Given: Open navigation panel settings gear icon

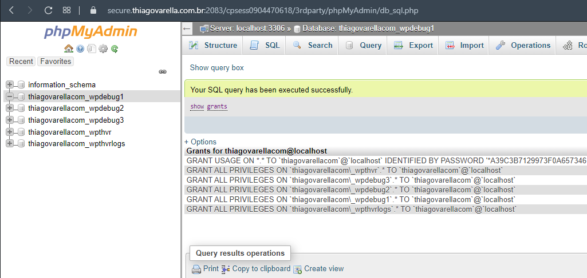Looking at the screenshot, I should tap(103, 49).
